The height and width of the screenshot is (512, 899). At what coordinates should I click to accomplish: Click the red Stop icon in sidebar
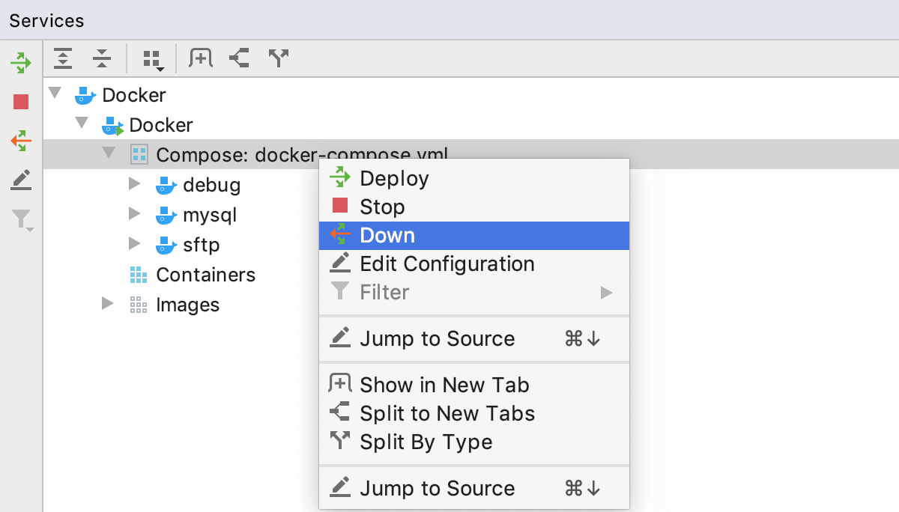click(x=20, y=101)
